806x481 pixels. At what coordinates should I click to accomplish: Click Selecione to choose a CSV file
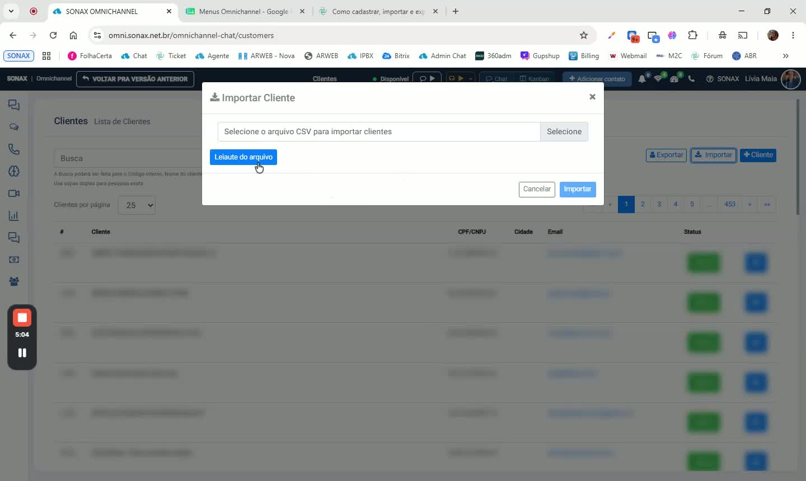[564, 131]
